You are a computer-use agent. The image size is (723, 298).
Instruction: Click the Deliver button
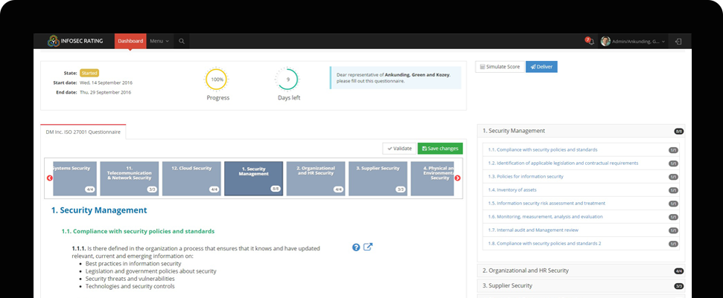(542, 67)
